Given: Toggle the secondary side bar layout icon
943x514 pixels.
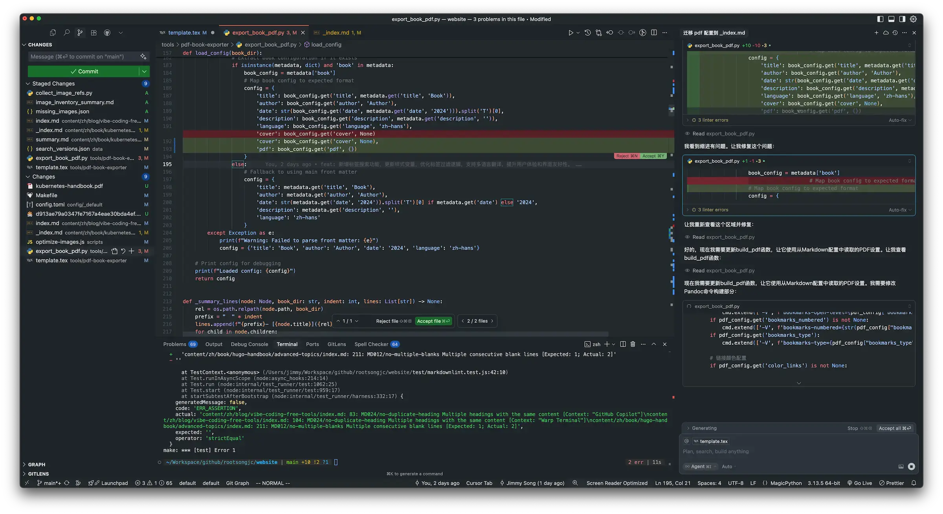Looking at the screenshot, I should point(902,19).
